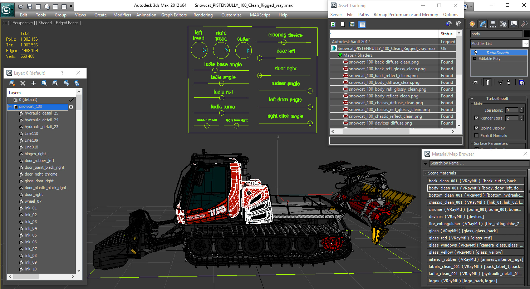
Task: Expand the Editable Poly stack entry
Action: tap(475, 59)
